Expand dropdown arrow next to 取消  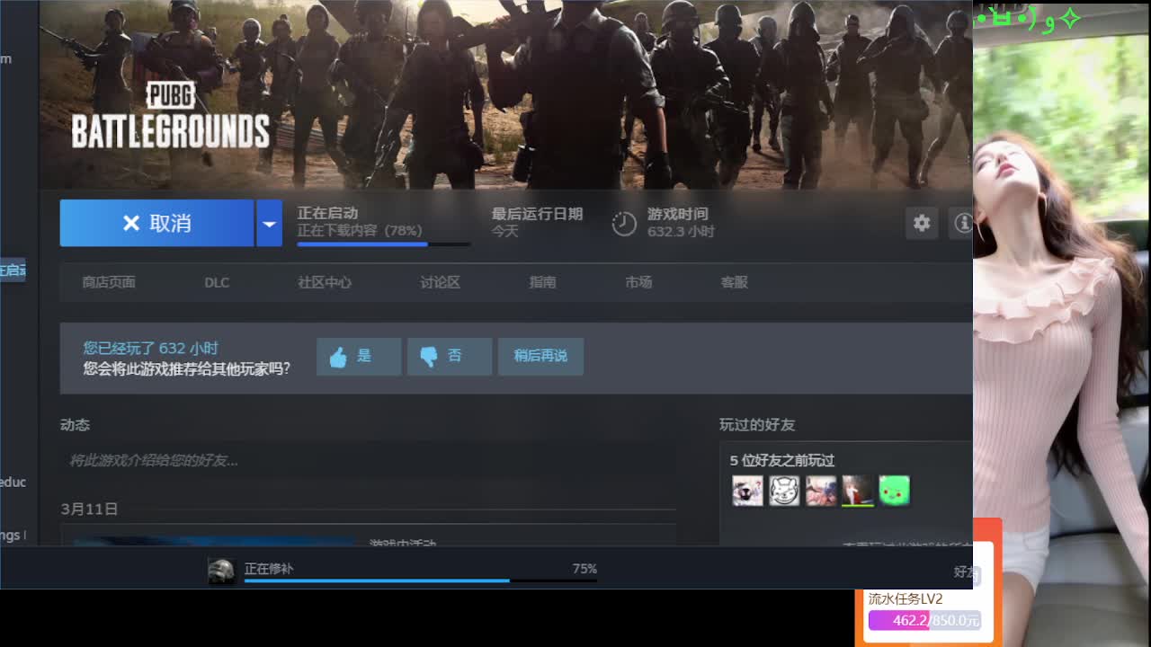269,223
